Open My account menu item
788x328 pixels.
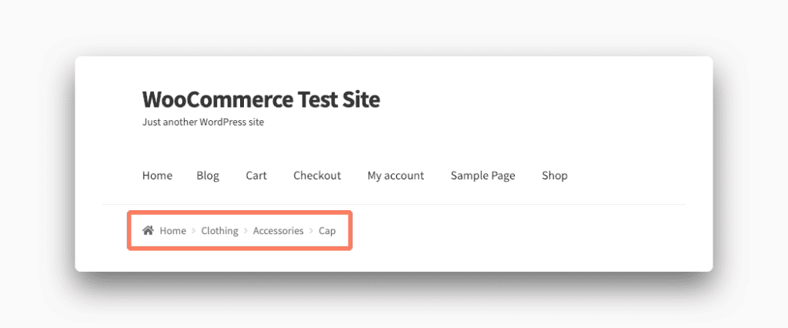(x=396, y=176)
